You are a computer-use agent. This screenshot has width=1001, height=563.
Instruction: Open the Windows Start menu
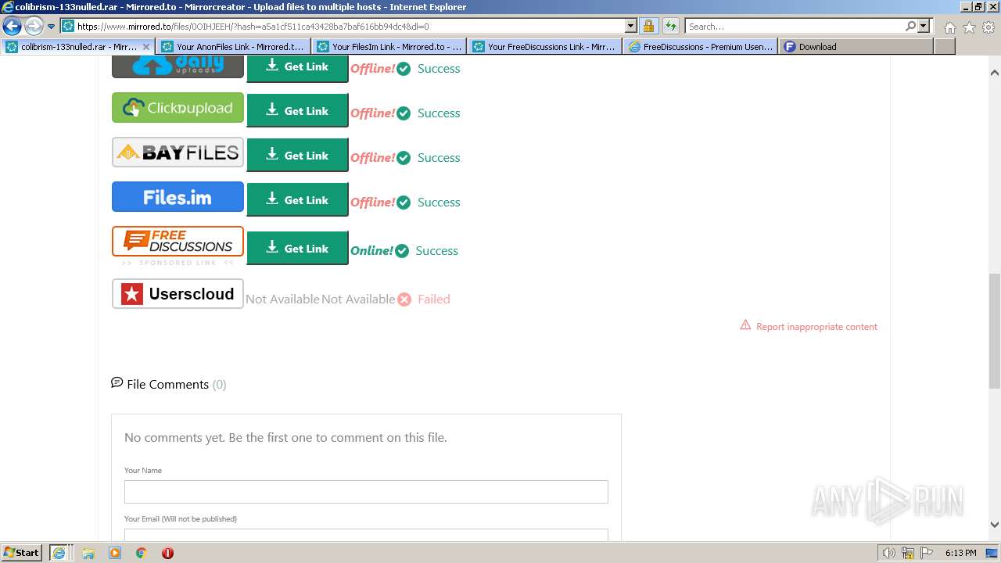[22, 552]
